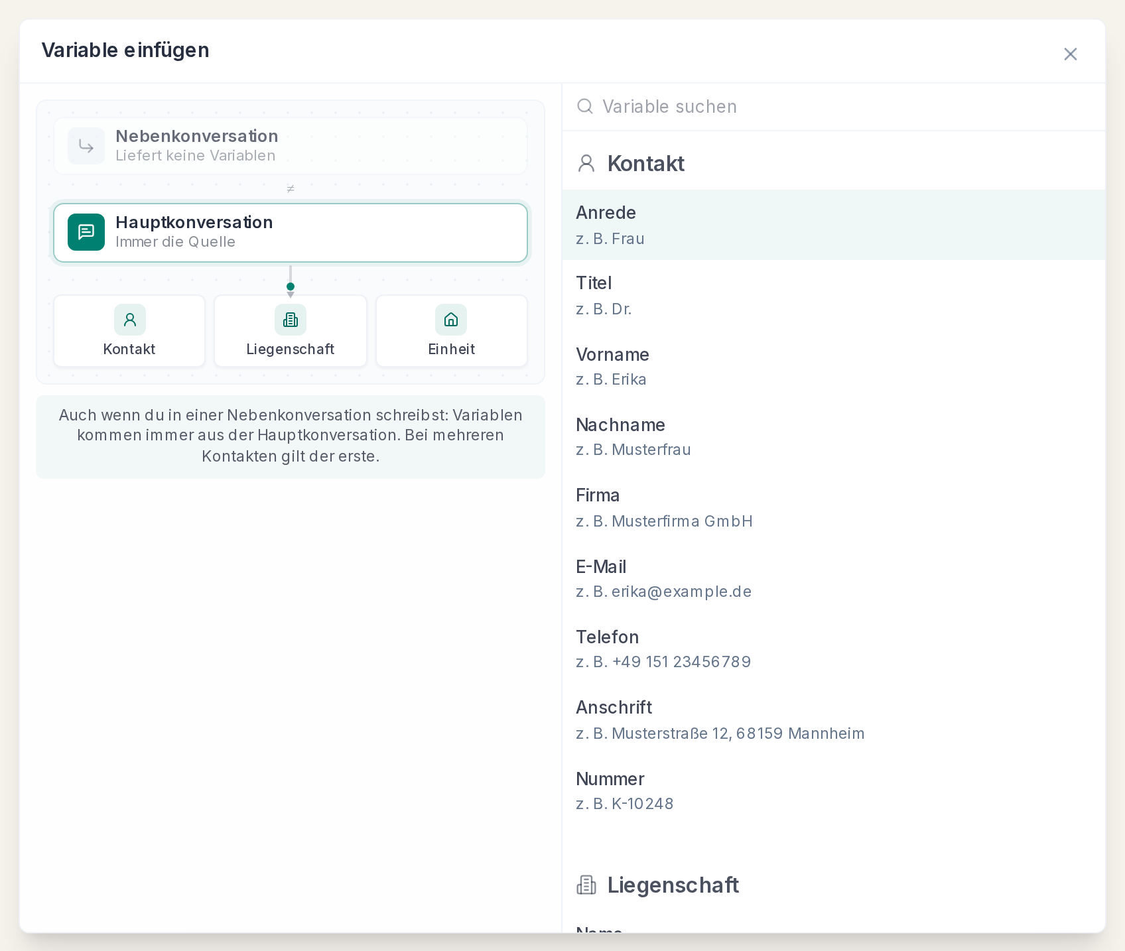This screenshot has height=951, width=1125.
Task: Click building icon beside Liegenschaft heading
Action: [586, 885]
